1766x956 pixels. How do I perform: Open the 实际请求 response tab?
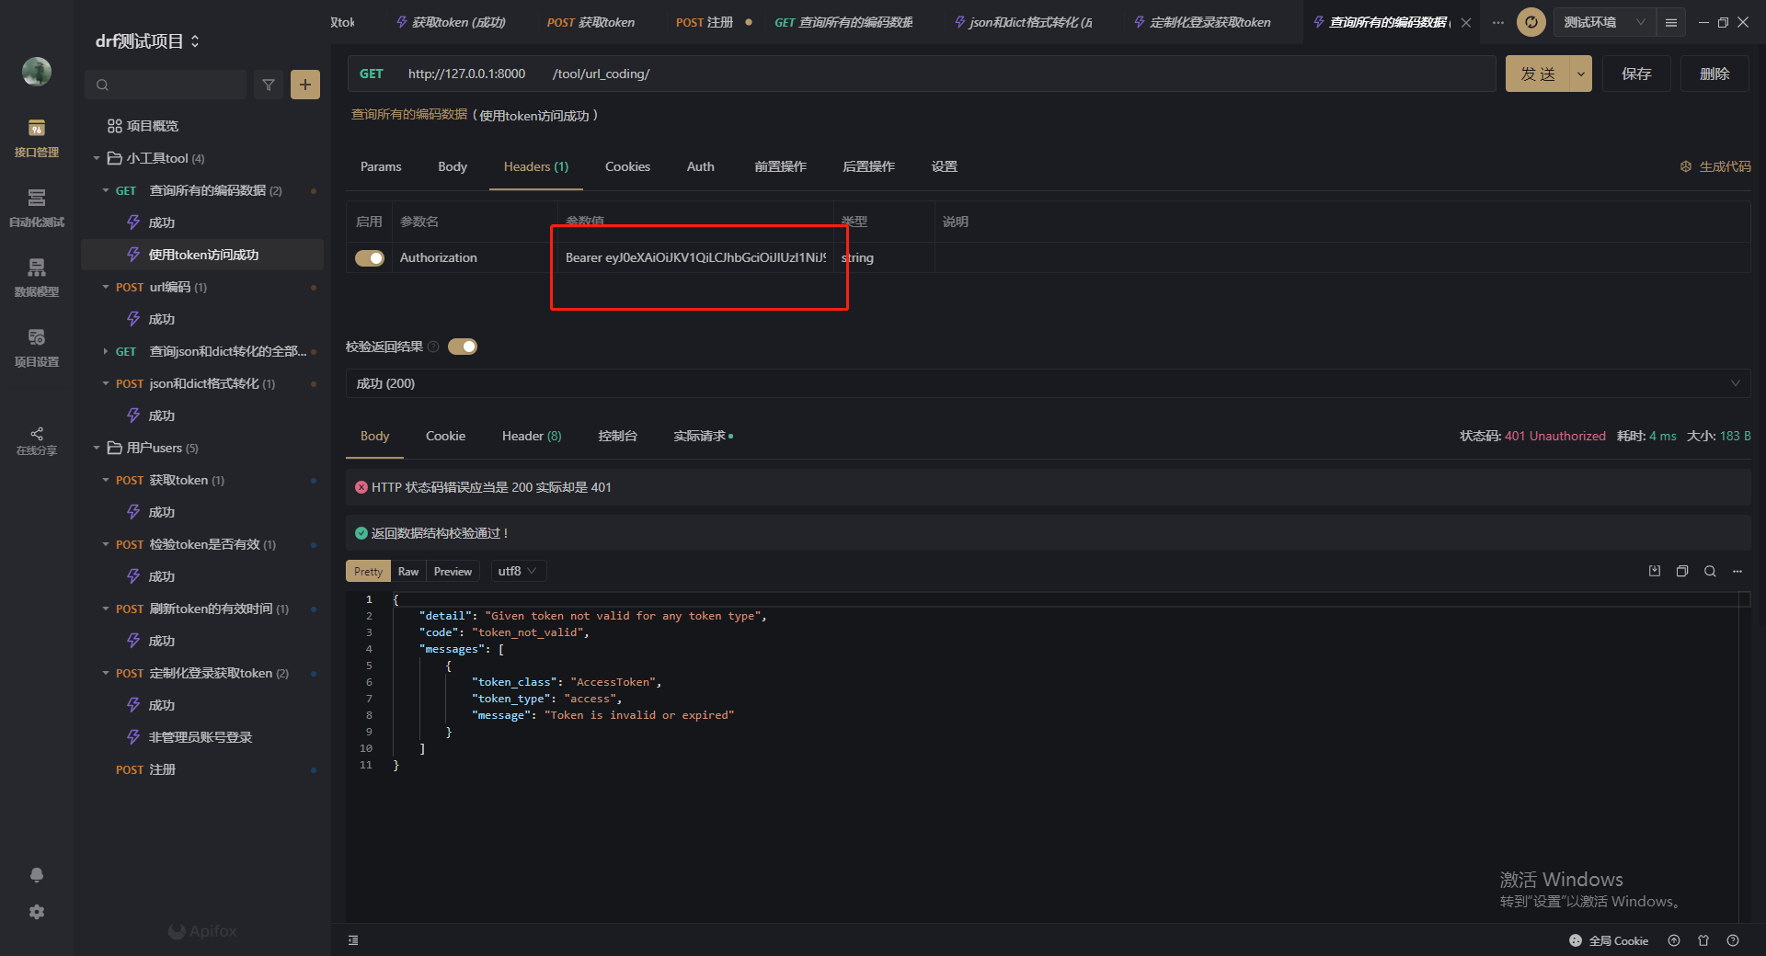coord(698,436)
